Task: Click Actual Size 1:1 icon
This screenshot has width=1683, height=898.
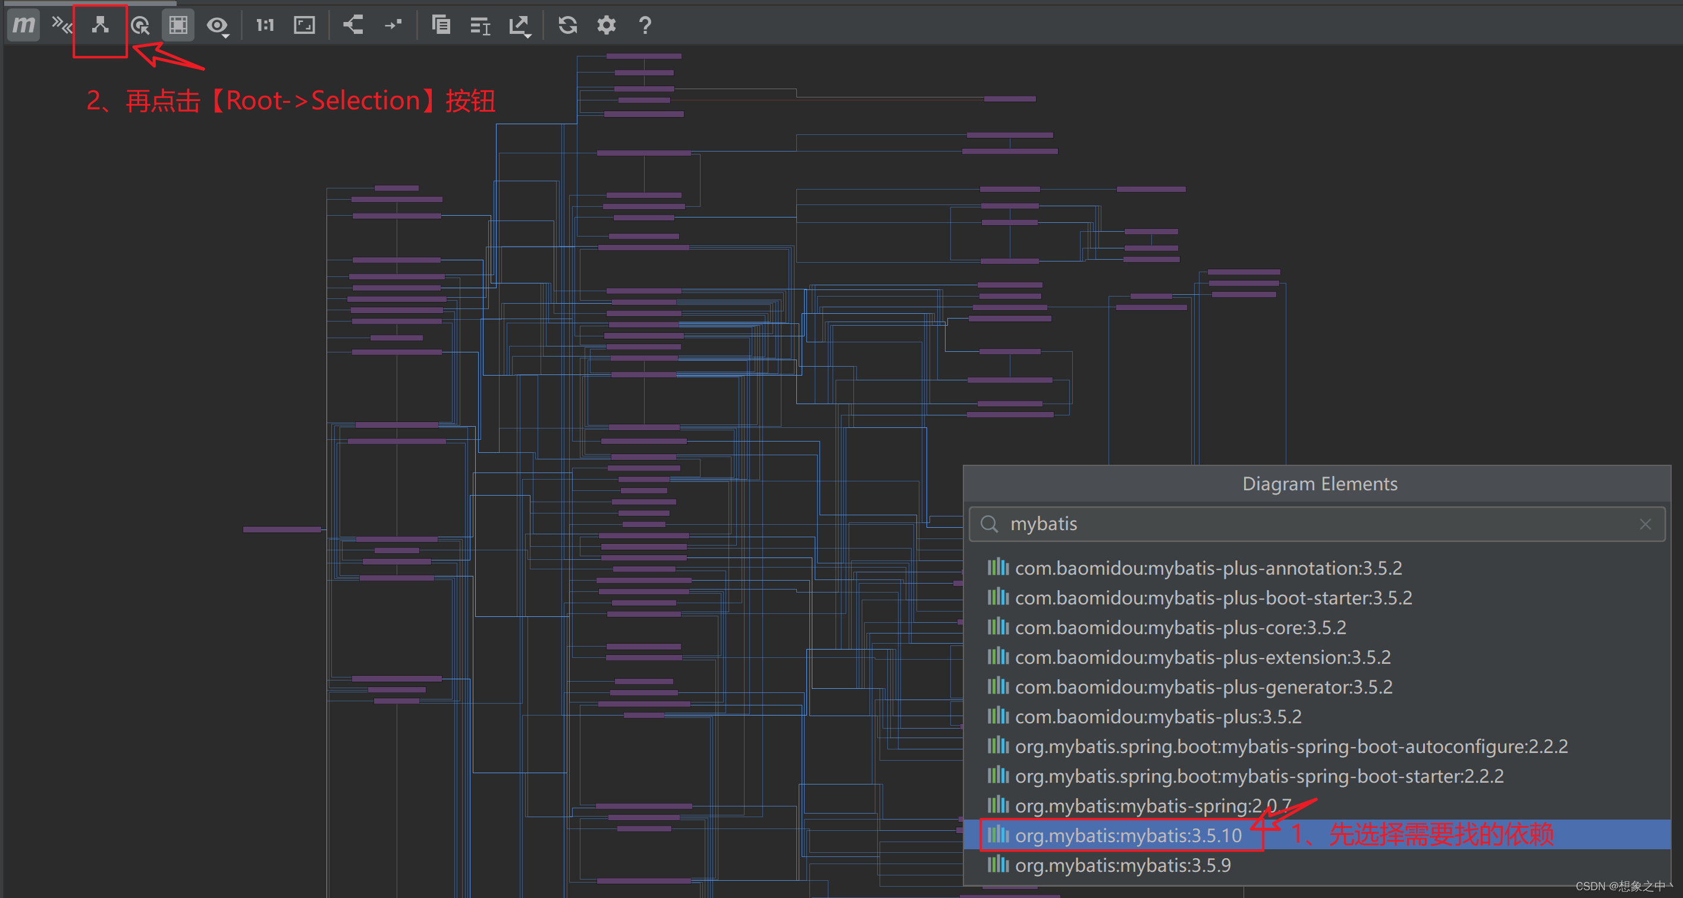Action: [265, 26]
